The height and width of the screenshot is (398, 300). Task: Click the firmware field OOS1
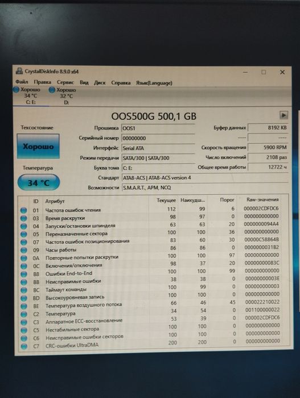click(158, 128)
